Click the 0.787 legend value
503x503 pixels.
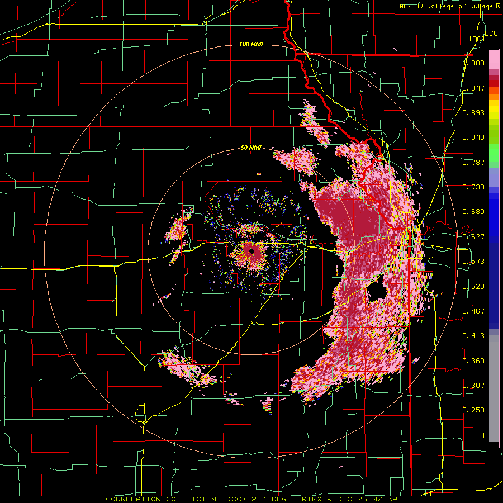point(473,162)
